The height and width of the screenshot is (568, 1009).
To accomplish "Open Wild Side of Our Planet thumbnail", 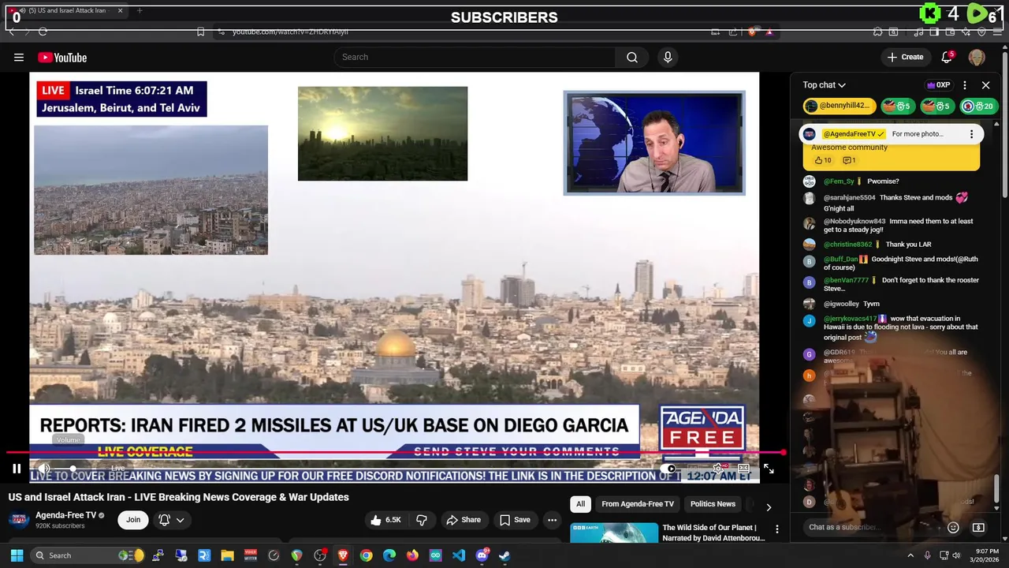I will (614, 532).
